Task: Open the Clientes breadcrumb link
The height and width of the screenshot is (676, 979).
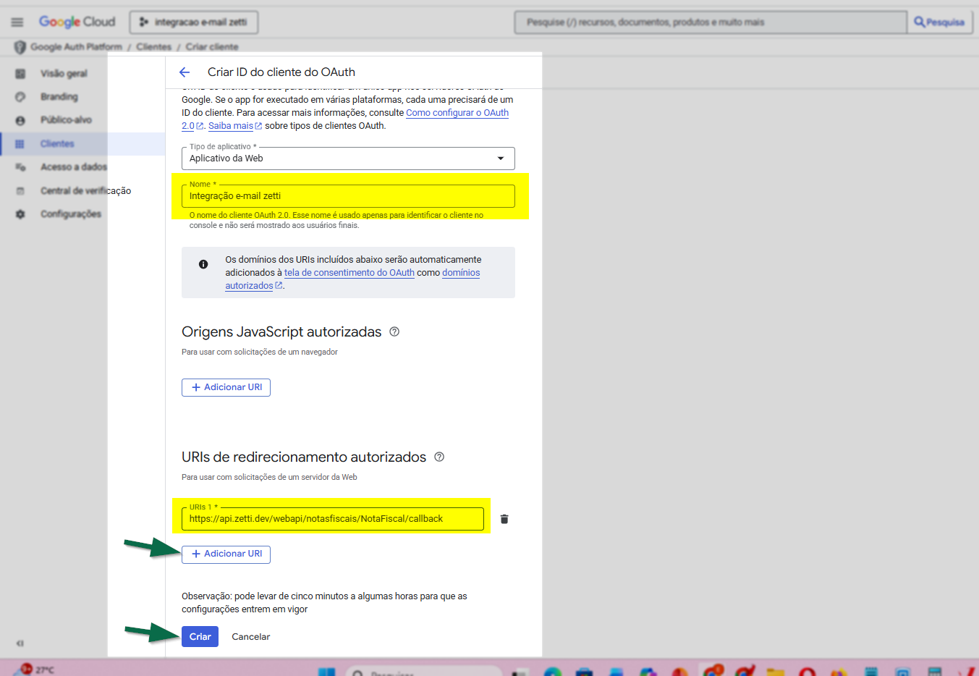Action: 154,47
